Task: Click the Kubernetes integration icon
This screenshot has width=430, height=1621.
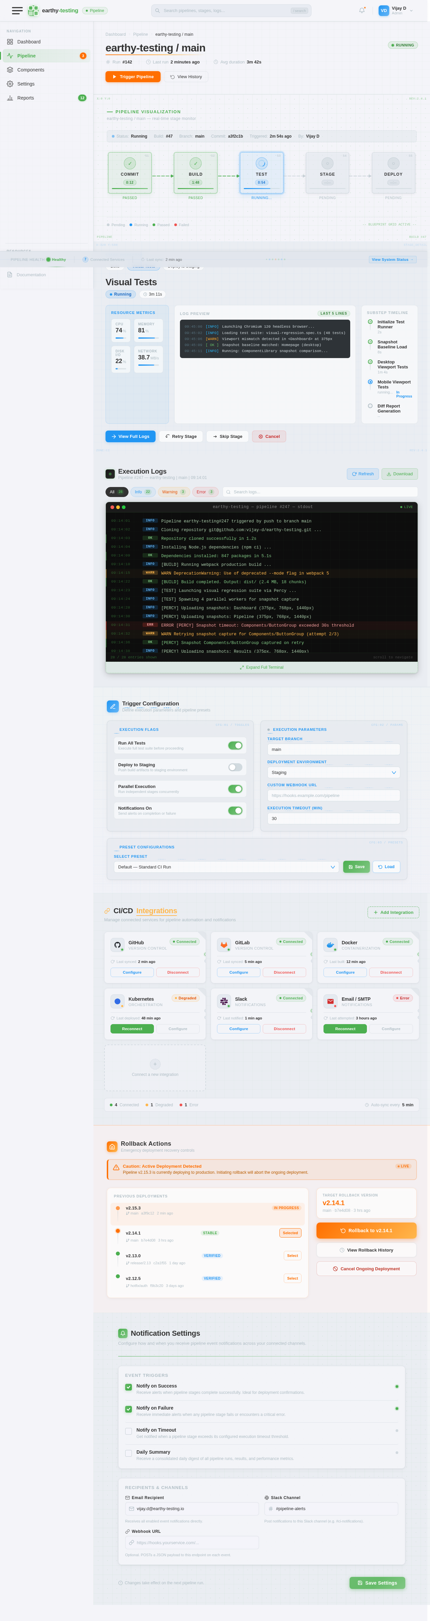Action: tap(118, 1001)
